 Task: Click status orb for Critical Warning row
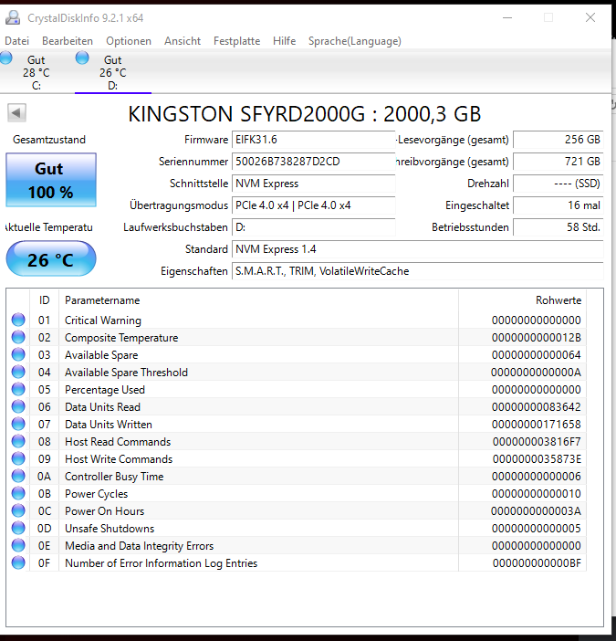click(18, 320)
